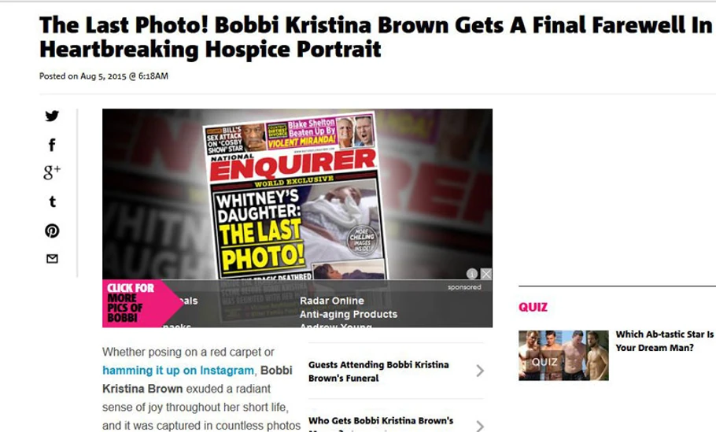Open 'Who Gets Bobbi Kristina Brown's' story

click(381, 420)
